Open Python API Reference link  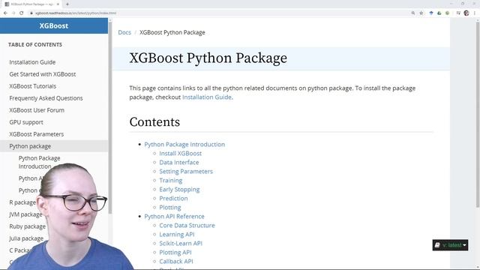(x=174, y=217)
